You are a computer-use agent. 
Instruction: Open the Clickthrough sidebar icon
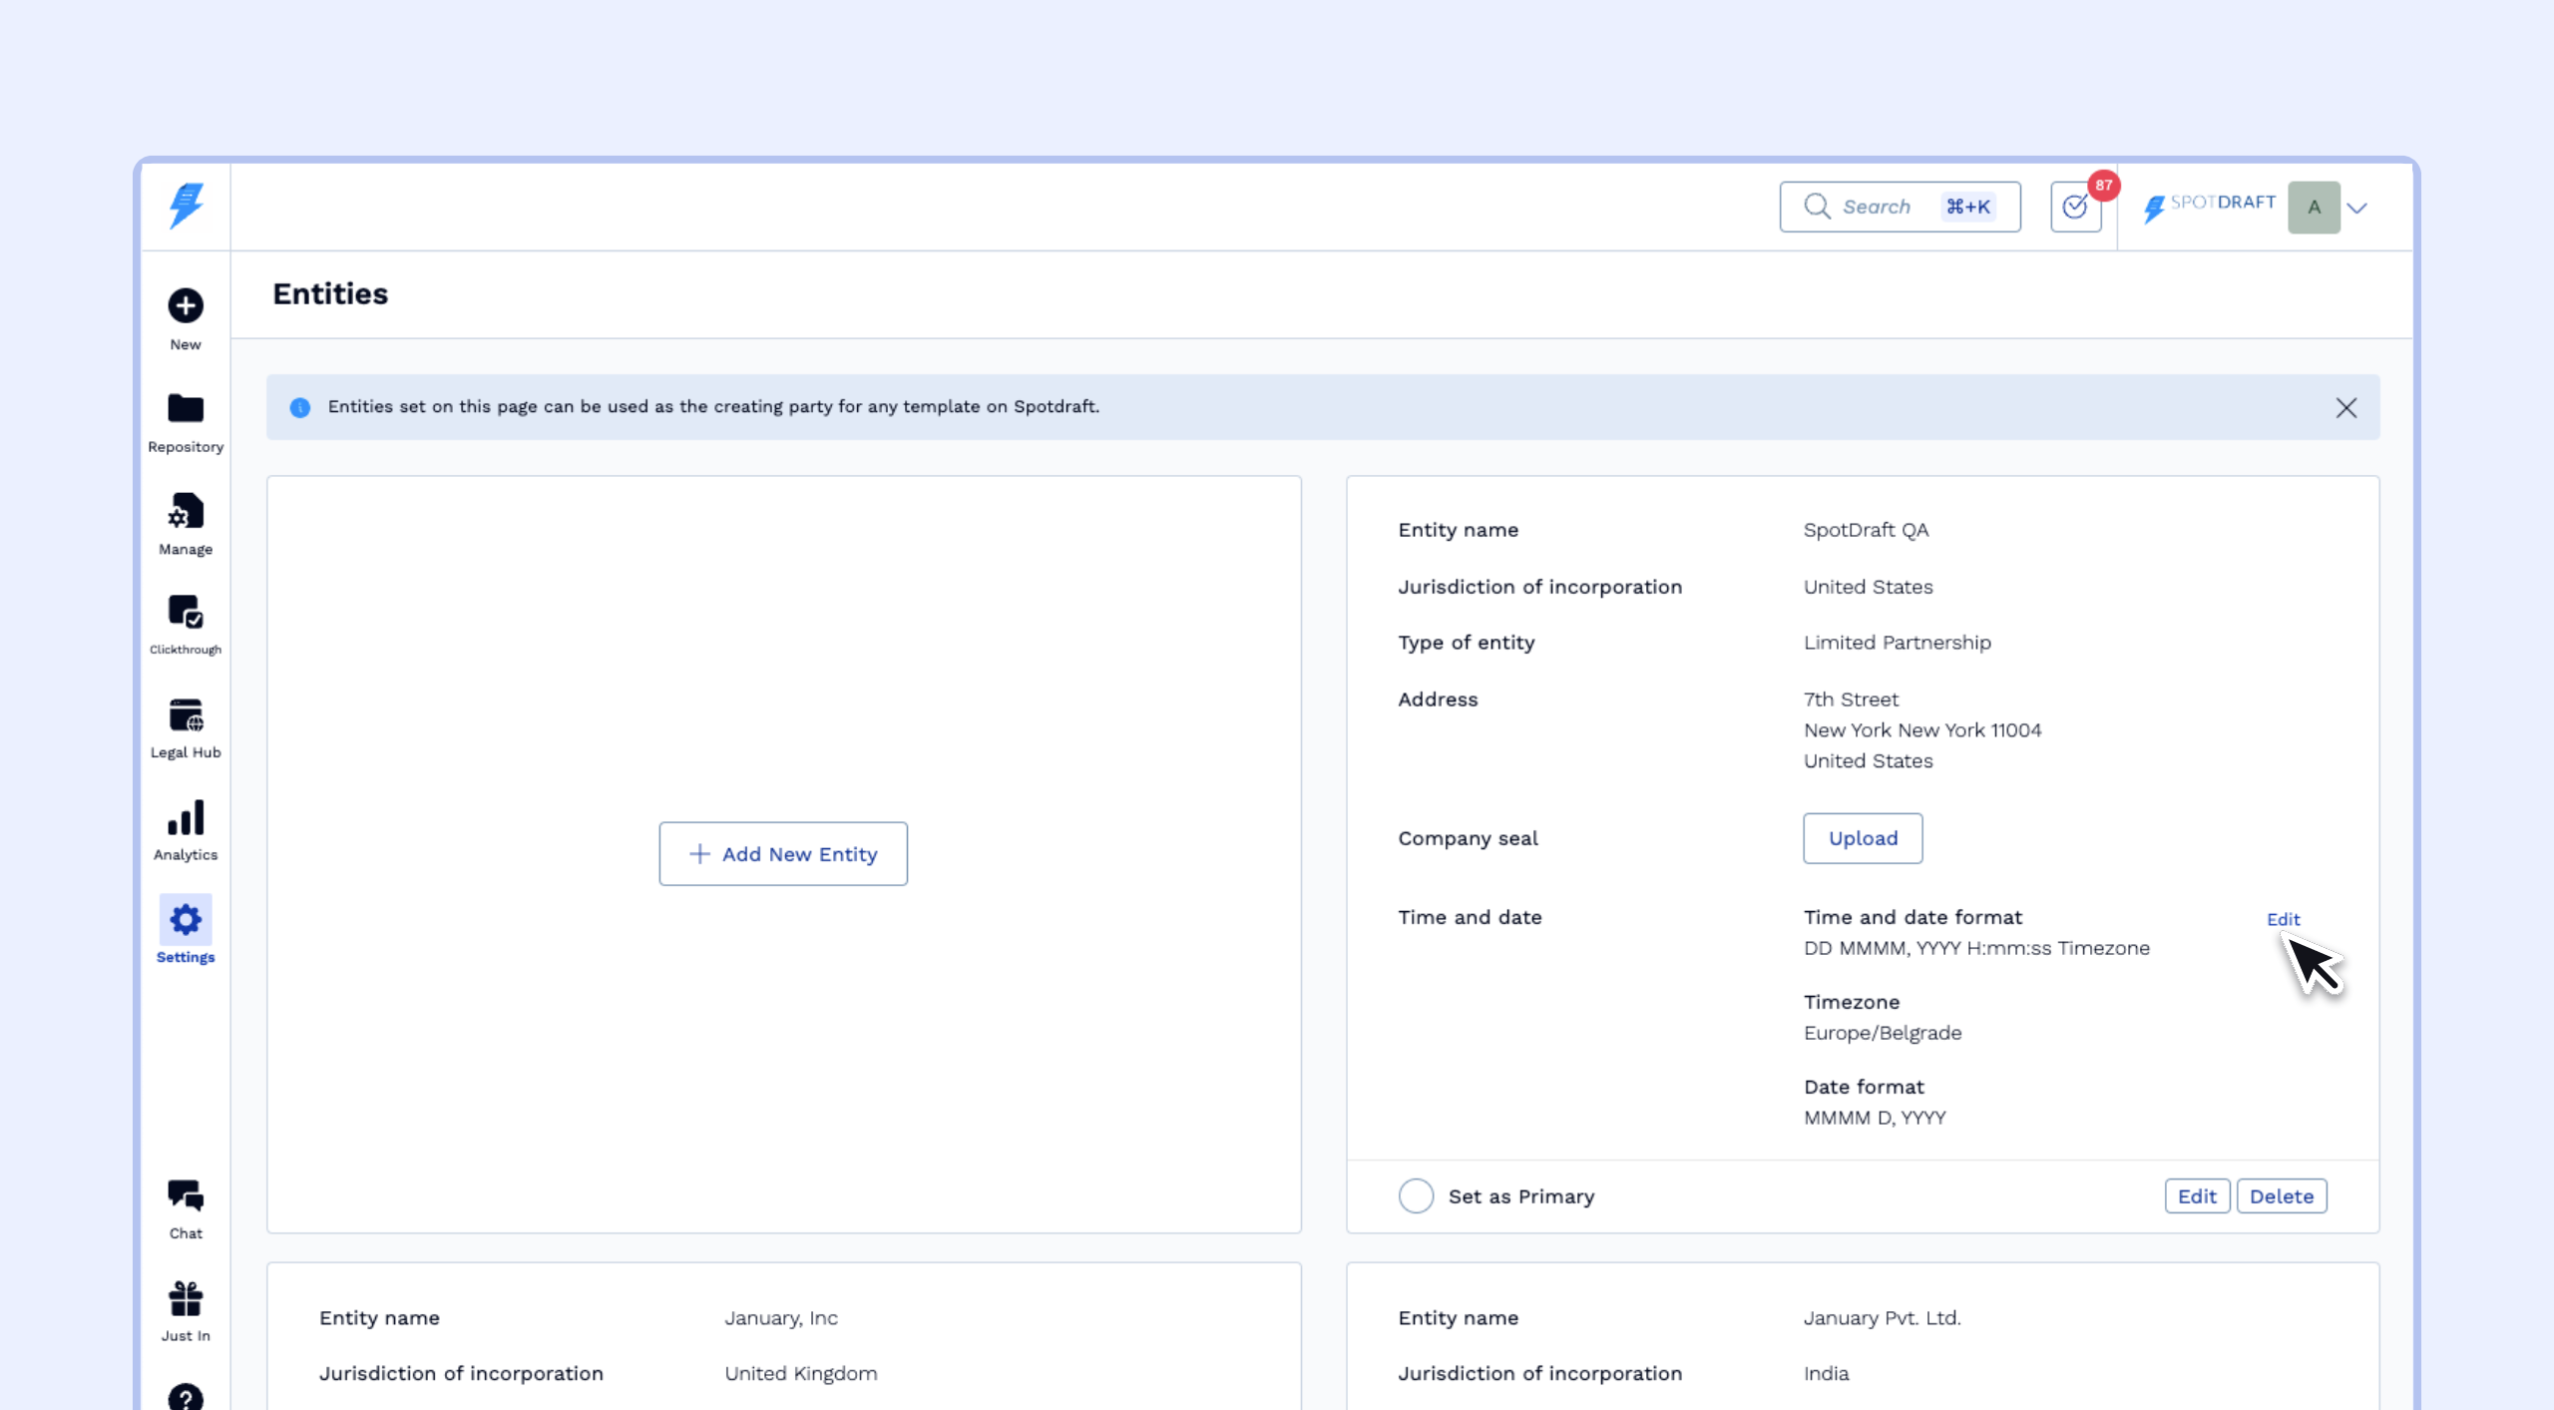pyautogui.click(x=186, y=613)
